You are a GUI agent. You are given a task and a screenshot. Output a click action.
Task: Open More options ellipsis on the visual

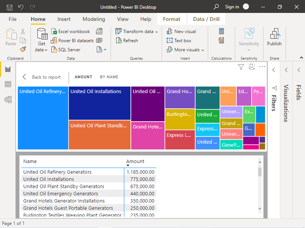click(262, 67)
